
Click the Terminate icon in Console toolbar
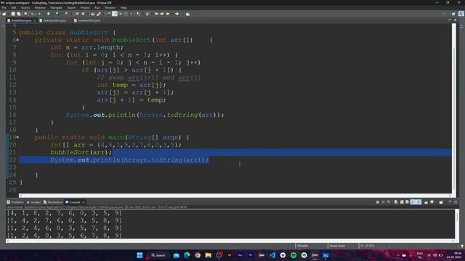tap(378, 202)
